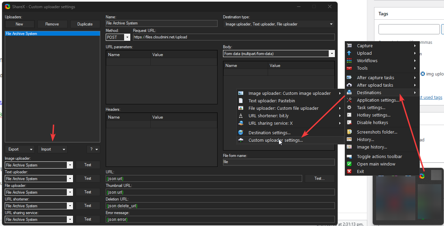This screenshot has height=226, width=444.
Task: Click the Application settings wrench icon
Action: tap(349, 100)
